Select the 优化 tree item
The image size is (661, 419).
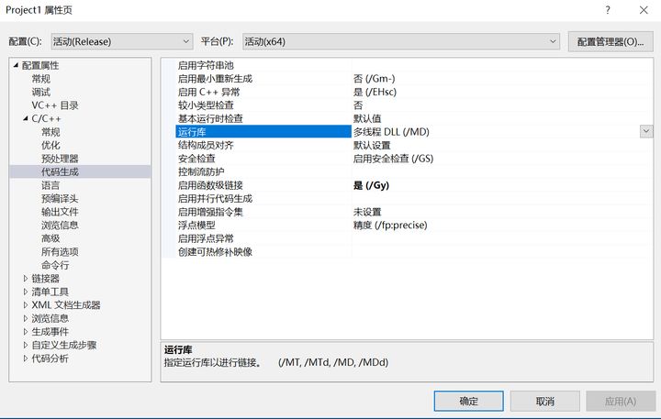[x=50, y=145]
